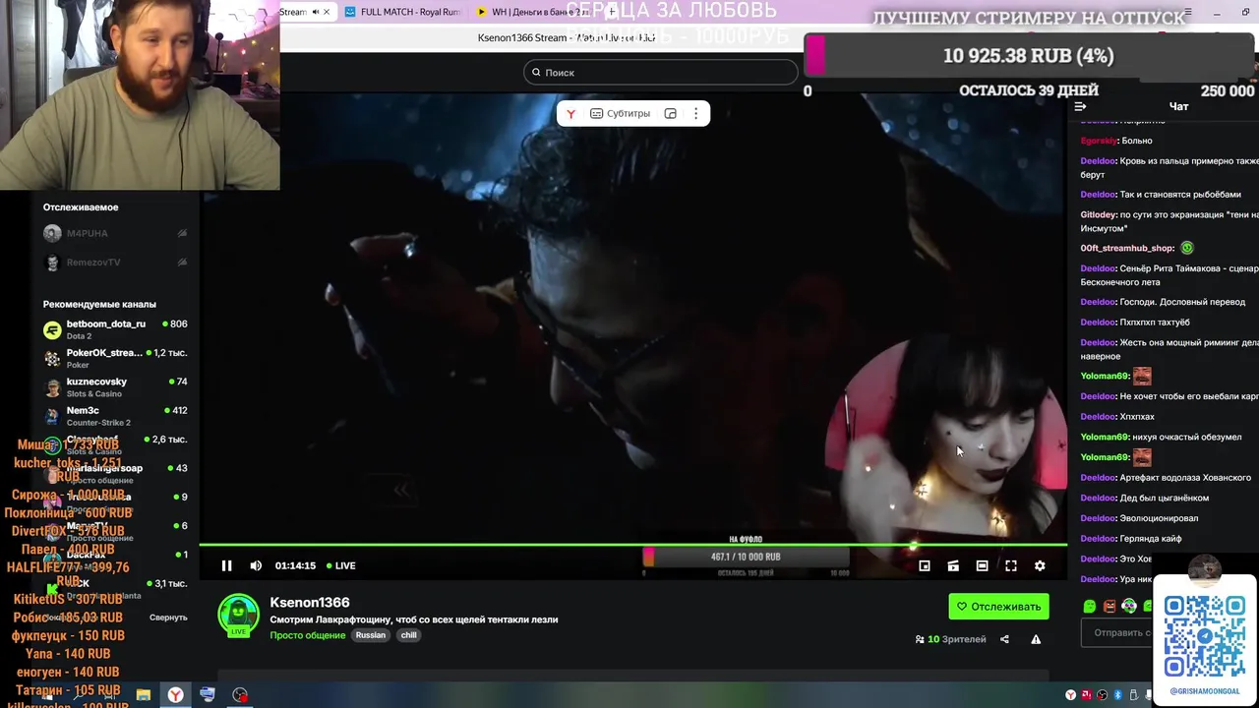Click the USB safely-remove tray icon
Image resolution: width=1259 pixels, height=708 pixels.
[1132, 695]
